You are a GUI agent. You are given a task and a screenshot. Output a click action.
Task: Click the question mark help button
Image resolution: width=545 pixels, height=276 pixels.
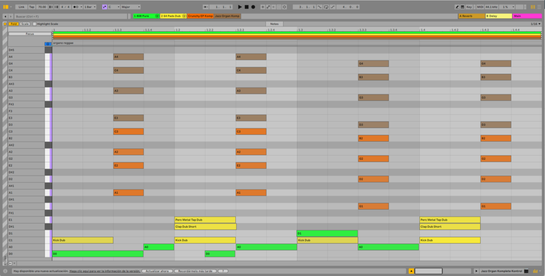click(x=223, y=271)
